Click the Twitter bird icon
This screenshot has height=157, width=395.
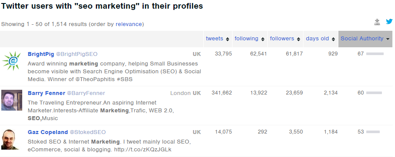(x=389, y=22)
